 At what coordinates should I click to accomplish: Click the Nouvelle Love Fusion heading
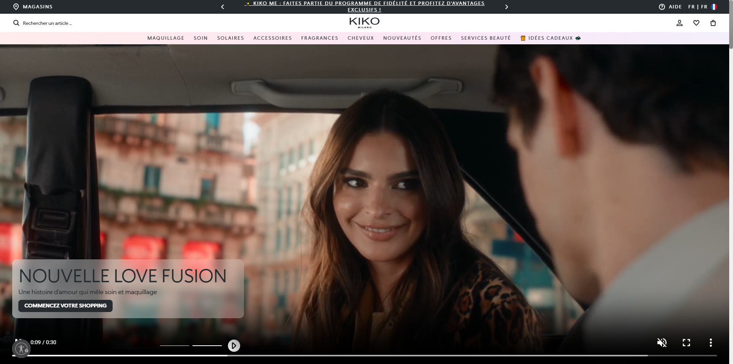click(x=123, y=276)
